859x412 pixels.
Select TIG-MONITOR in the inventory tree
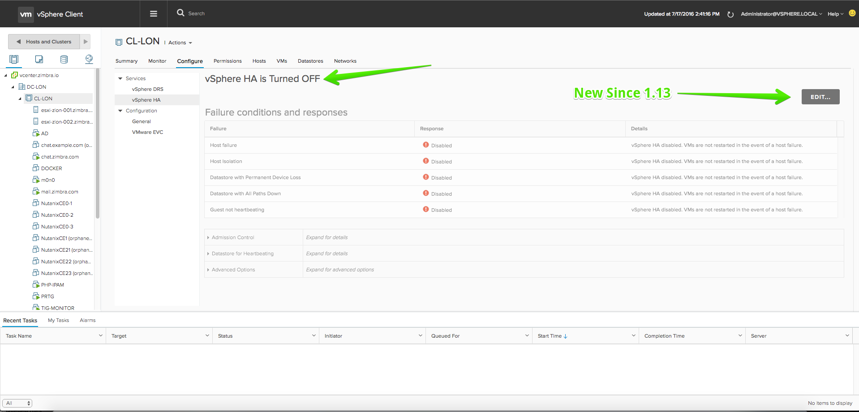(58, 308)
